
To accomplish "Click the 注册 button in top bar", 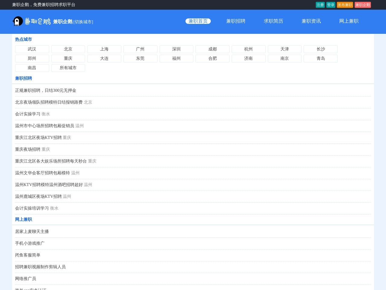I will pos(320,5).
